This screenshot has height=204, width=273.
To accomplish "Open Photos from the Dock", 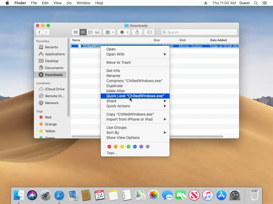I will pyautogui.click(x=154, y=195).
